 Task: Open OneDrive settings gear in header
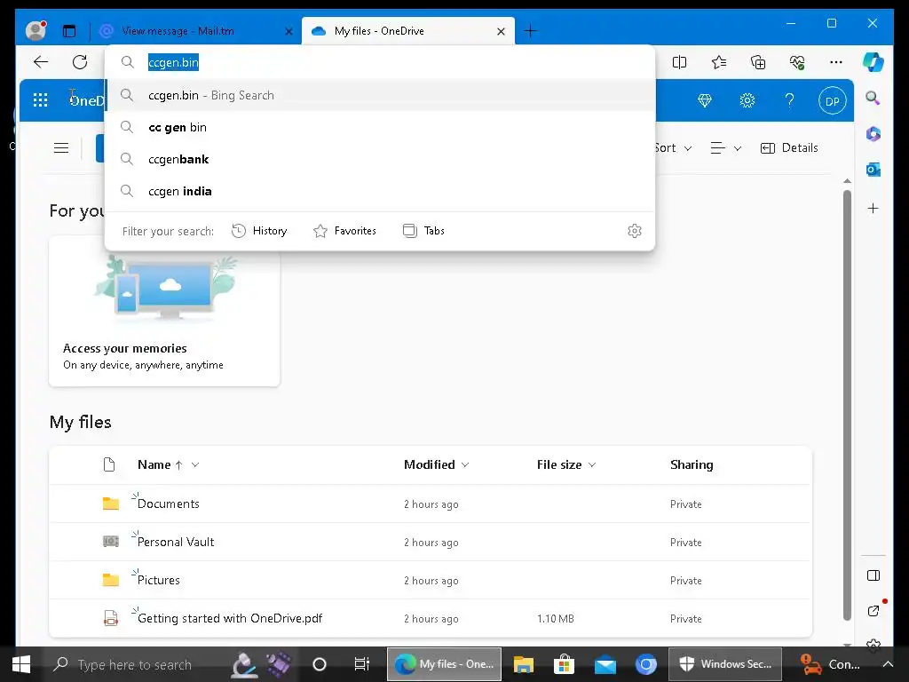click(x=747, y=101)
